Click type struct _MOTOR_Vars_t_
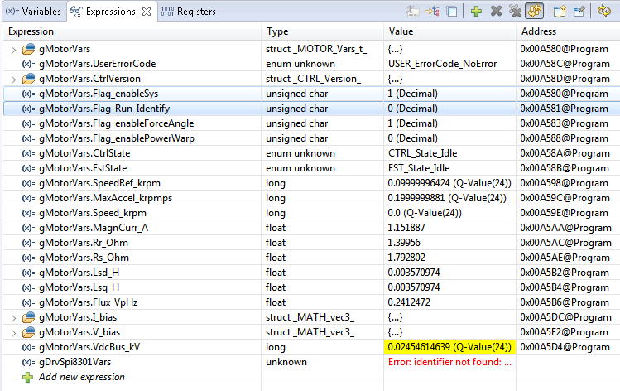The image size is (620, 391). coord(316,49)
